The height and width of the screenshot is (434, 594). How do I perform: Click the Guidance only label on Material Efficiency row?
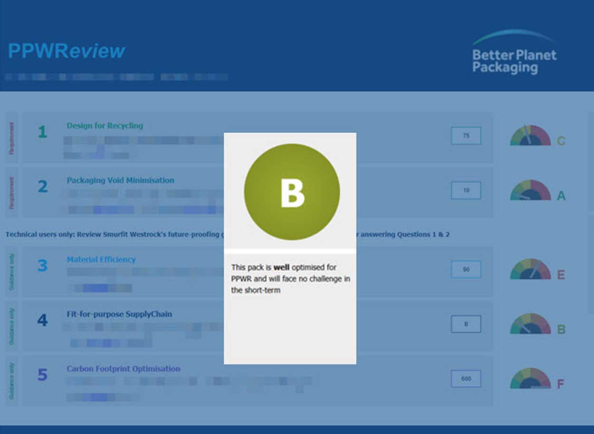11,271
